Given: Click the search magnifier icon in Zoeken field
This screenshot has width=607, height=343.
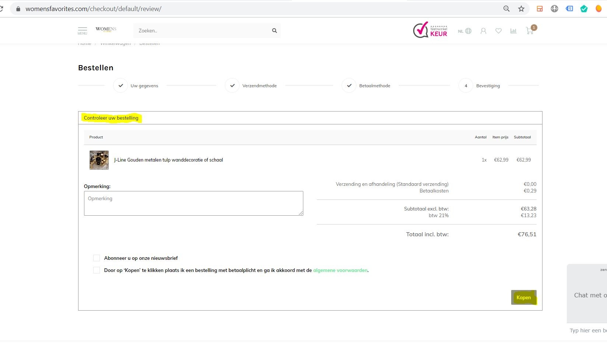Looking at the screenshot, I should (x=274, y=31).
